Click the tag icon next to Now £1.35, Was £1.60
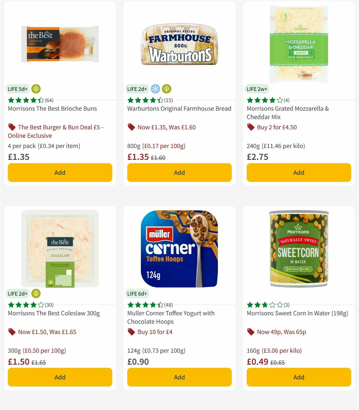Image resolution: width=359 pixels, height=410 pixels. 131,127
